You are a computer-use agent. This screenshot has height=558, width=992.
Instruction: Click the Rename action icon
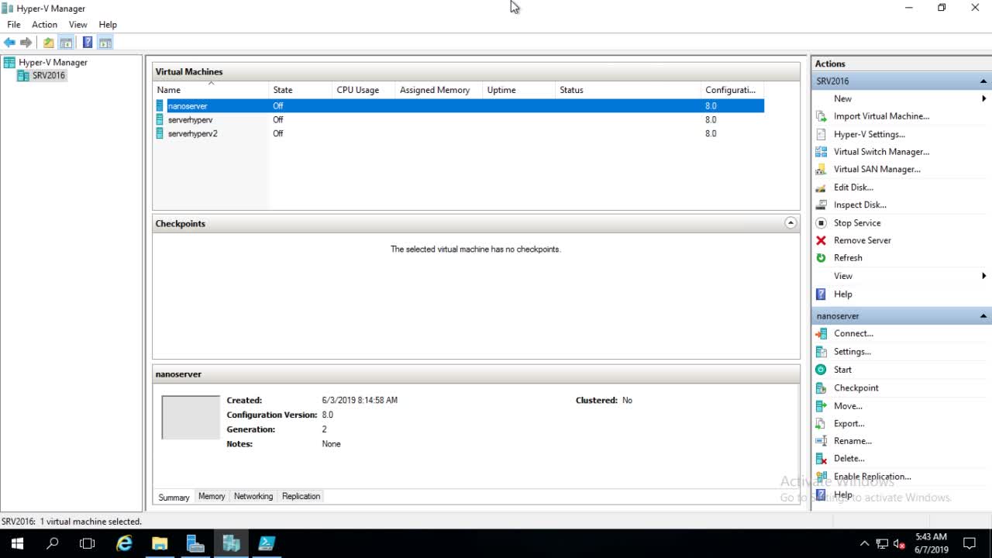(x=821, y=441)
